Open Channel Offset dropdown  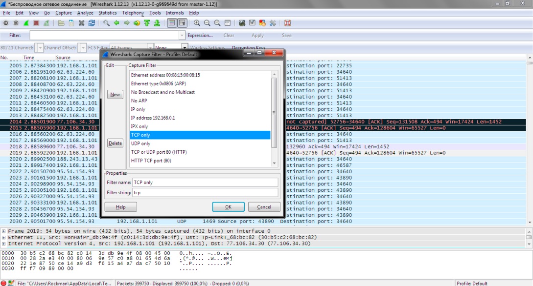[x=83, y=48]
